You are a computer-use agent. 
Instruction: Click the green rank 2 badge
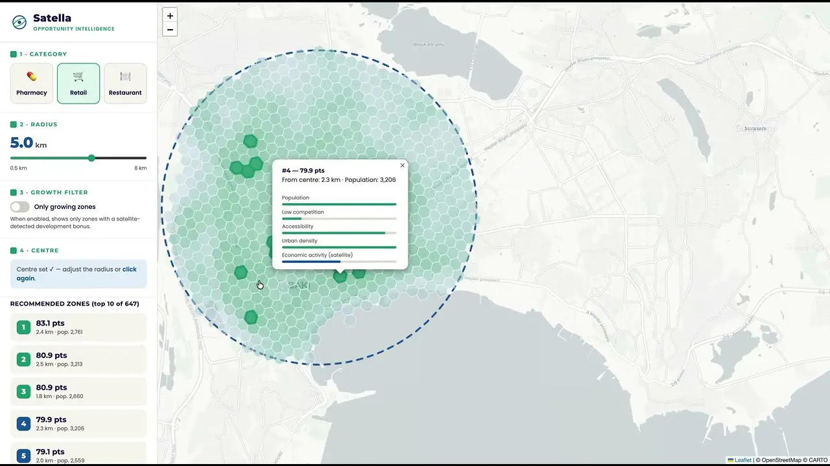point(23,360)
